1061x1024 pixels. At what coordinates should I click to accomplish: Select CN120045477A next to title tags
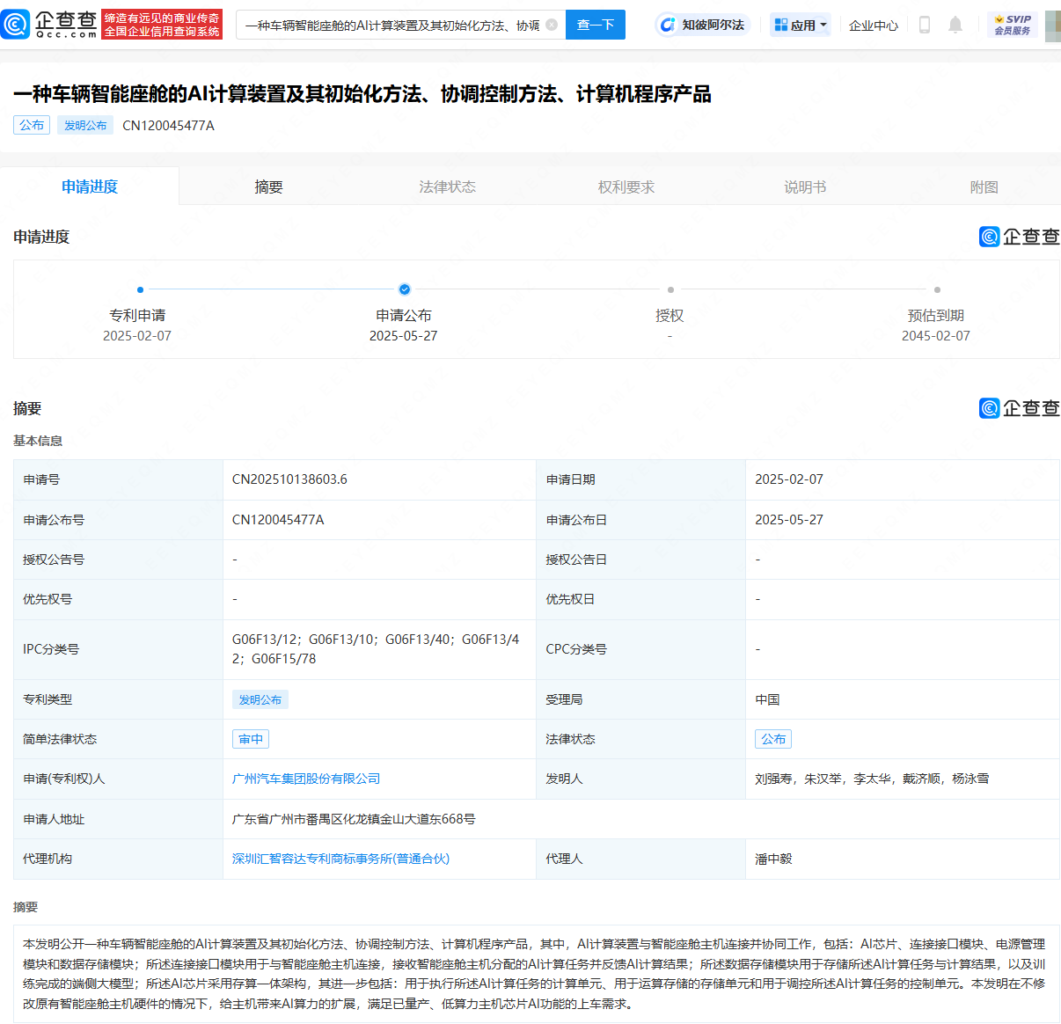click(168, 125)
